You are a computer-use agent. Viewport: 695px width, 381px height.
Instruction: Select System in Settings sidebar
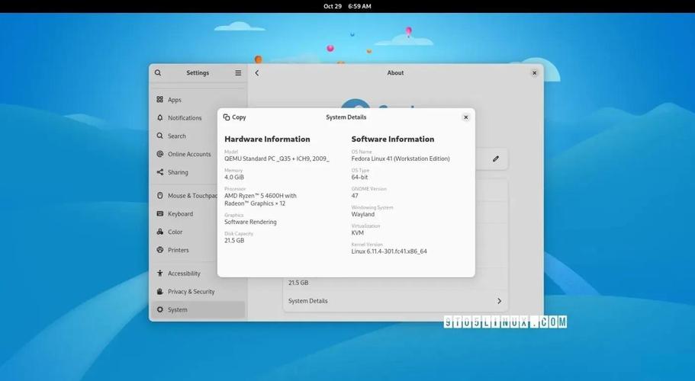[x=198, y=310]
